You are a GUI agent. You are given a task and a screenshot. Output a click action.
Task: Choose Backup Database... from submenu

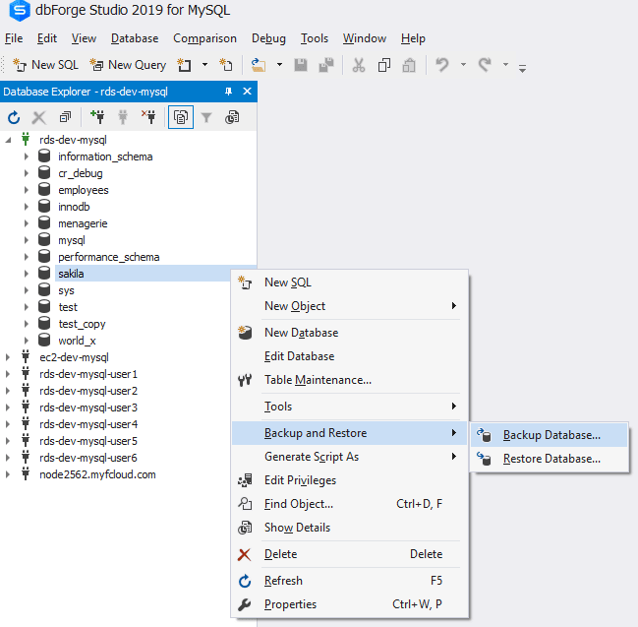(x=549, y=435)
